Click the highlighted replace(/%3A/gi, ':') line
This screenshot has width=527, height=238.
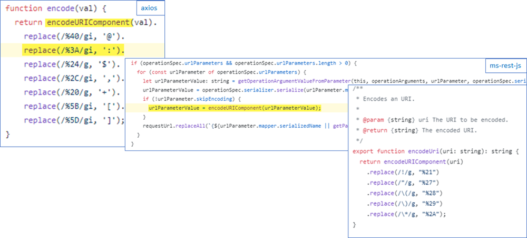click(74, 51)
